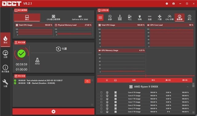This screenshot has height=116, width=197.
Task: Show 全部 sensors tab
Action: coord(110,17)
